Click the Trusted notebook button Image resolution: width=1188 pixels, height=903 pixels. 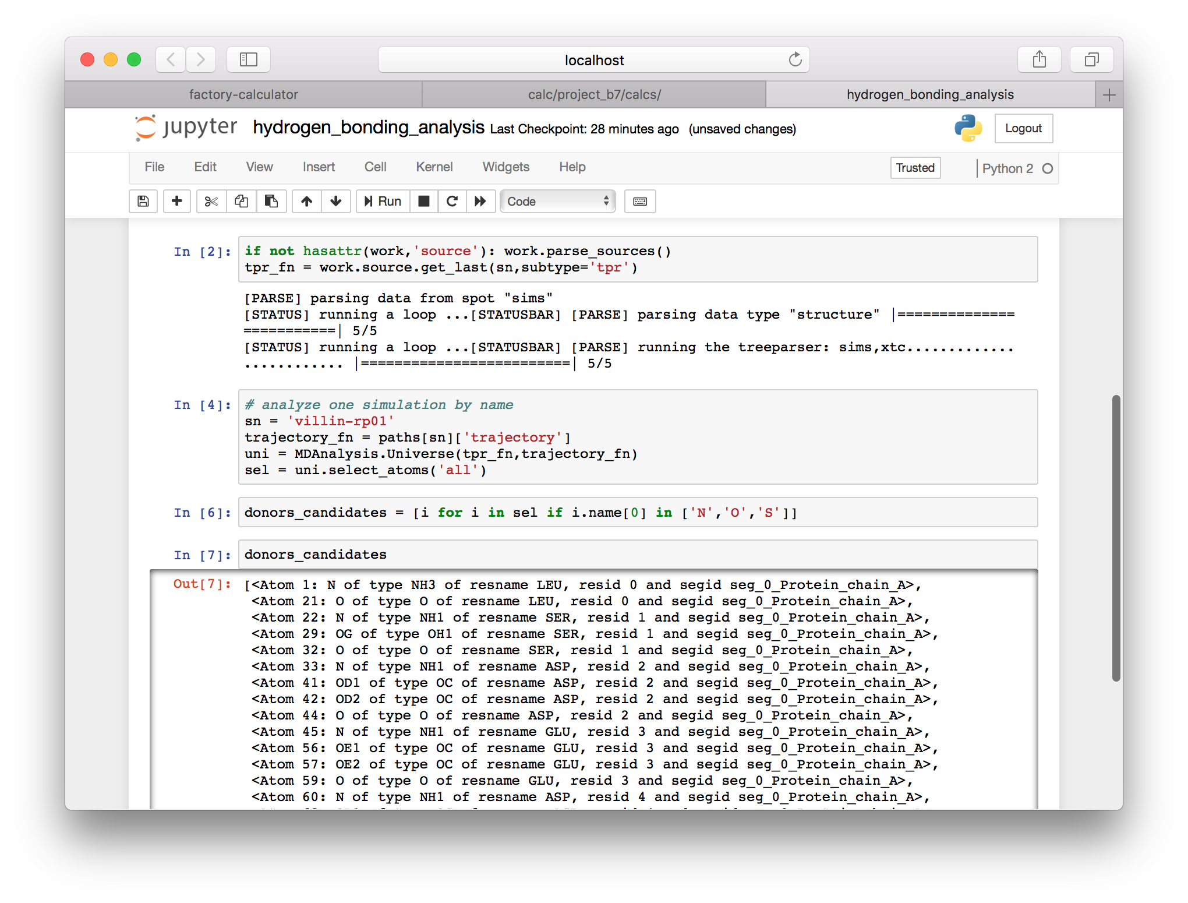[915, 168]
